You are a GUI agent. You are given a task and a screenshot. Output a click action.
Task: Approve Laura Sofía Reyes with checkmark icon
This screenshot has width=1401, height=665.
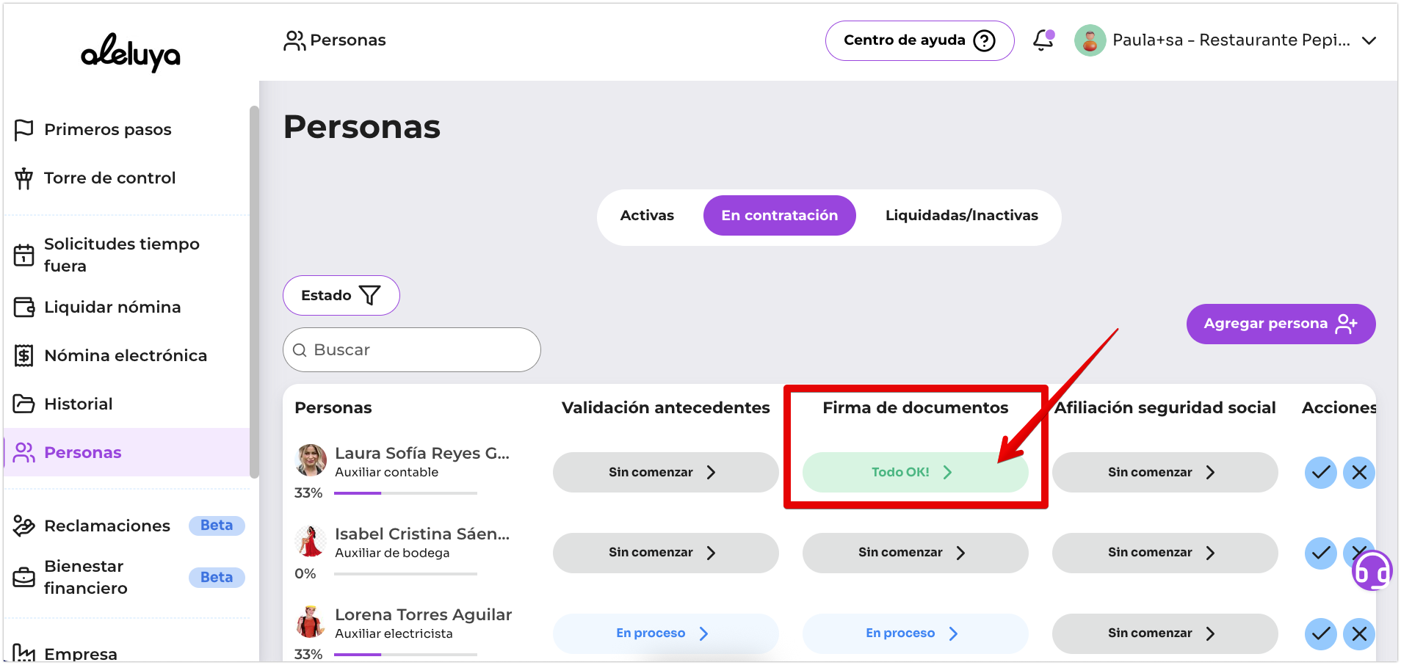pyautogui.click(x=1320, y=473)
